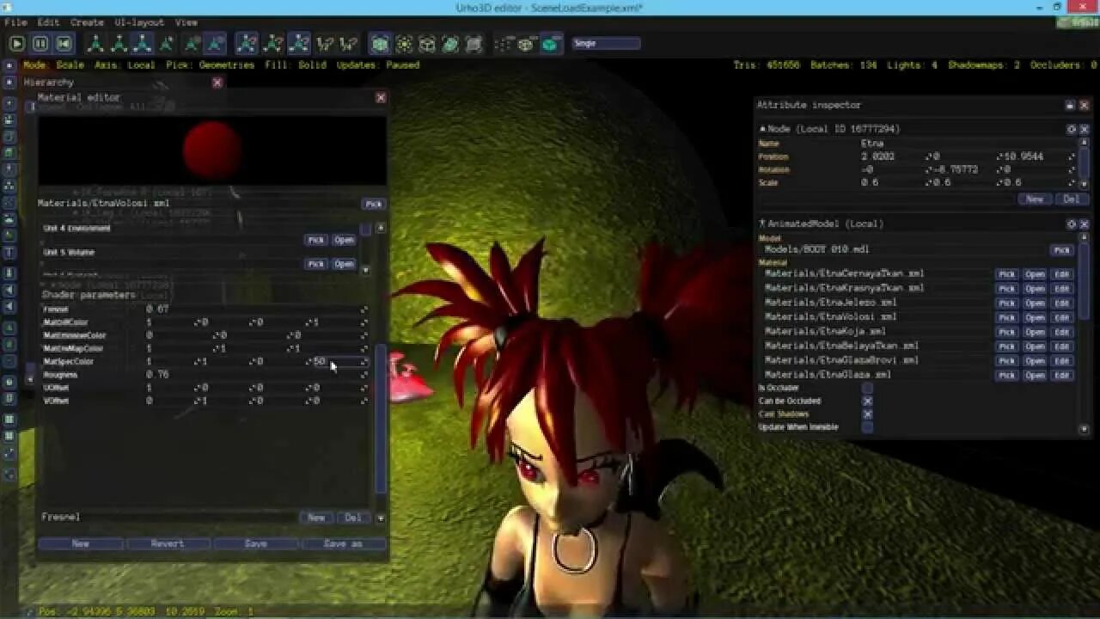This screenshot has width=1100, height=619.
Task: Set pick mode to rigid bodies icon
Action: (x=449, y=43)
